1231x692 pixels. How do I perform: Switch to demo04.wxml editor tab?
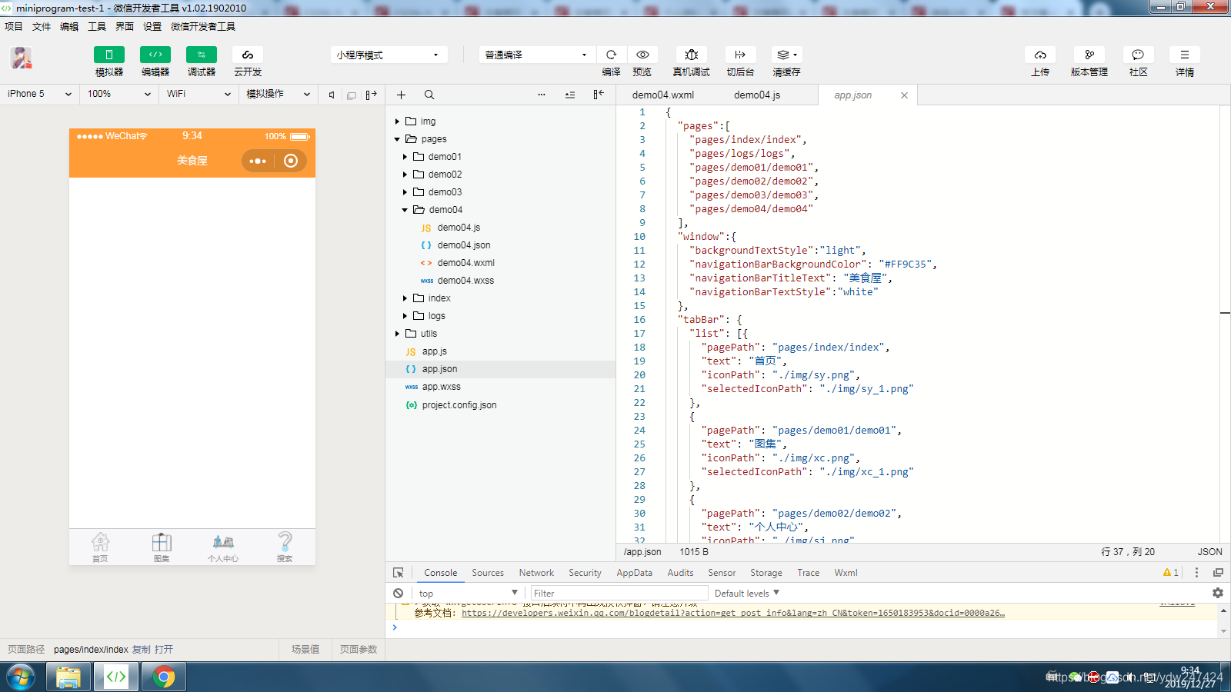pos(663,95)
